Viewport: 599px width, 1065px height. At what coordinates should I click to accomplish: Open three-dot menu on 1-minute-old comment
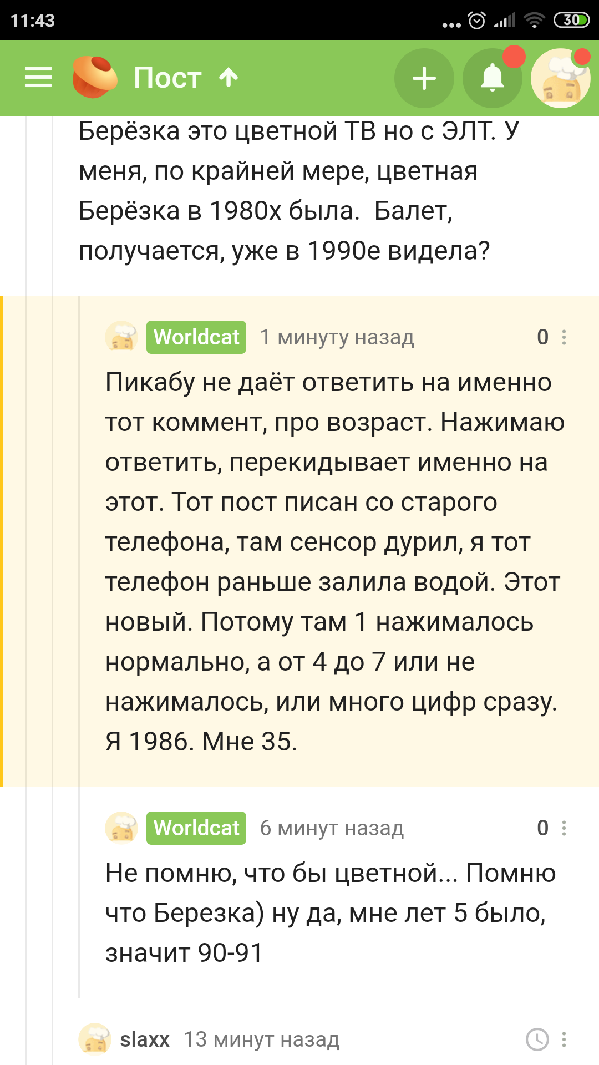click(x=564, y=337)
